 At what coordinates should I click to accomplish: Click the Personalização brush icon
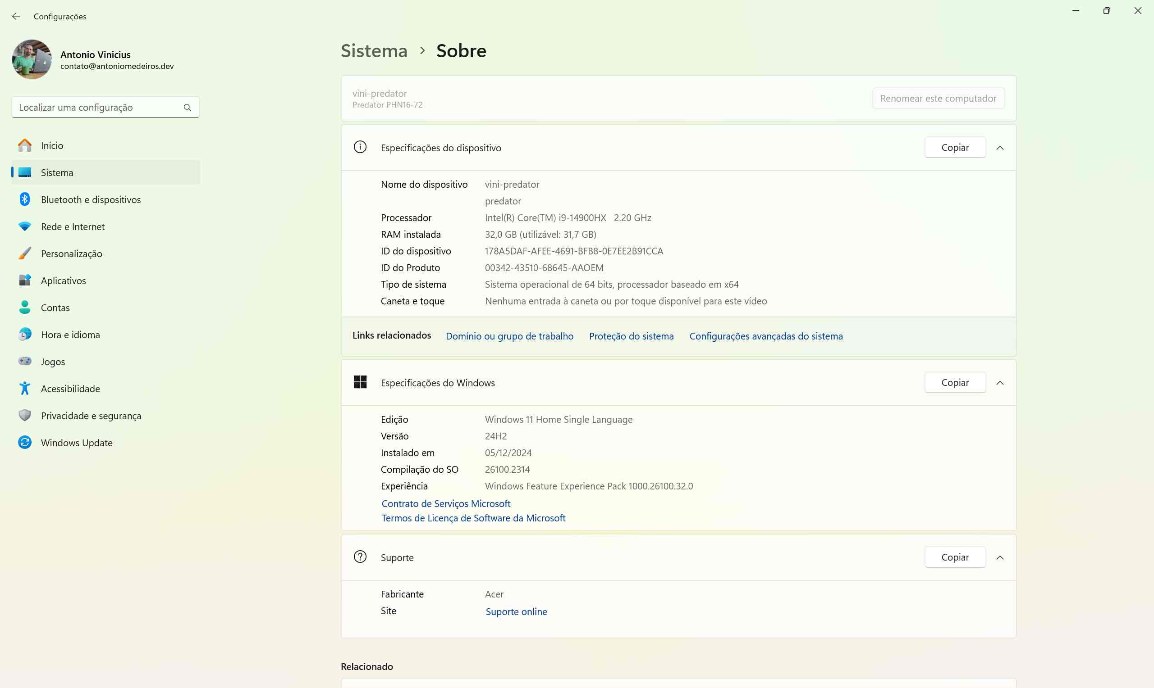[x=25, y=253]
